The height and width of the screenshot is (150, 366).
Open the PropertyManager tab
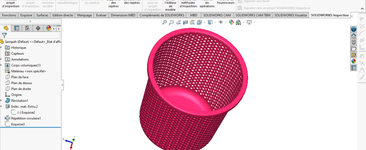point(16,28)
